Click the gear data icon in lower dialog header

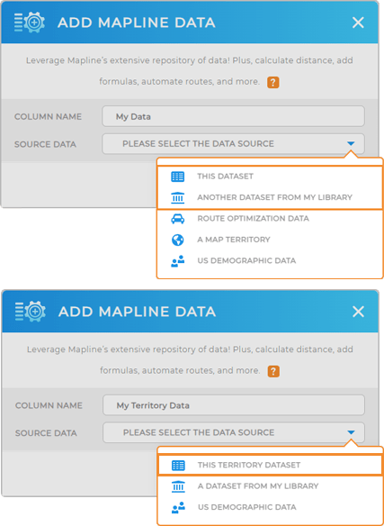click(x=31, y=312)
